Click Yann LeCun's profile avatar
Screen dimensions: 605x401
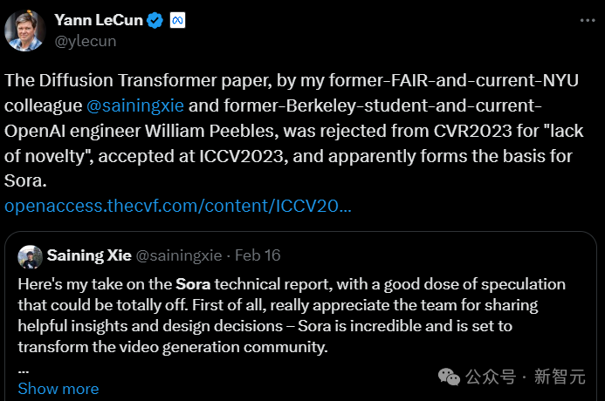[25, 30]
